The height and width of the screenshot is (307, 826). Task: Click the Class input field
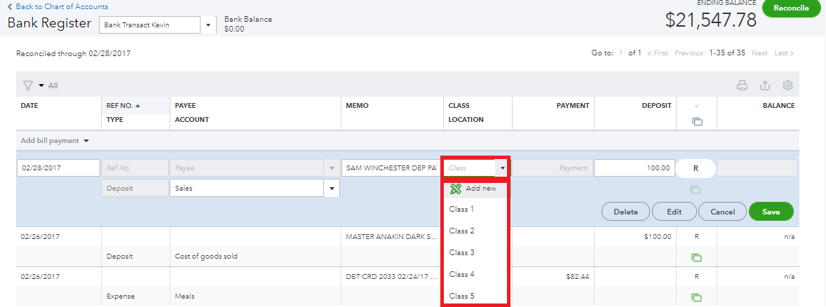pyautogui.click(x=470, y=168)
